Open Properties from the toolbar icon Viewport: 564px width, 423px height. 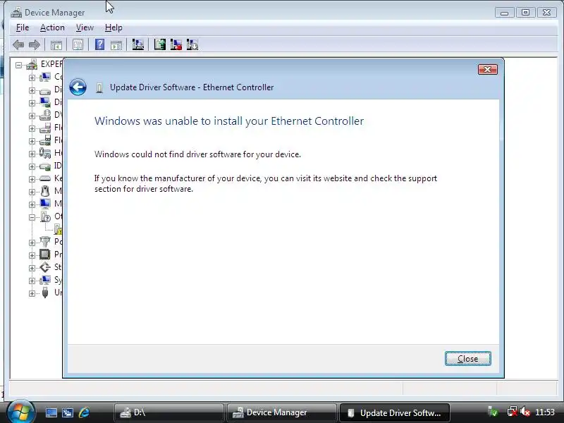click(78, 45)
